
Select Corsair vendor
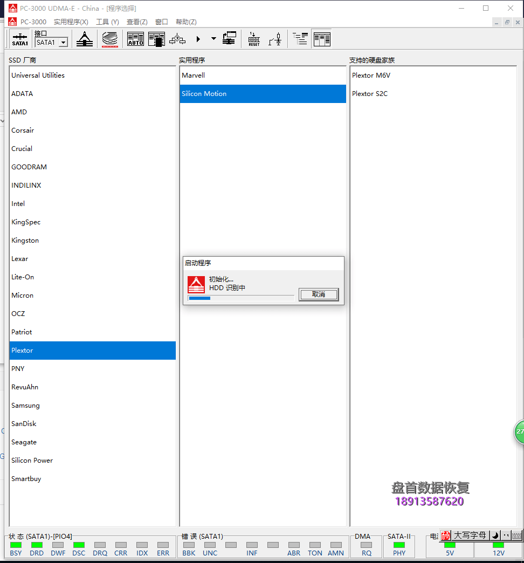[93, 131]
